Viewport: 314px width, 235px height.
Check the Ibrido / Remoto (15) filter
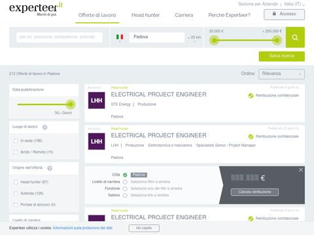coord(16,152)
